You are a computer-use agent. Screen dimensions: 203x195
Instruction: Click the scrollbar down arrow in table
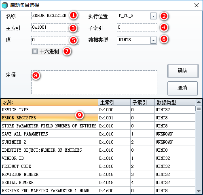[x=199, y=191]
